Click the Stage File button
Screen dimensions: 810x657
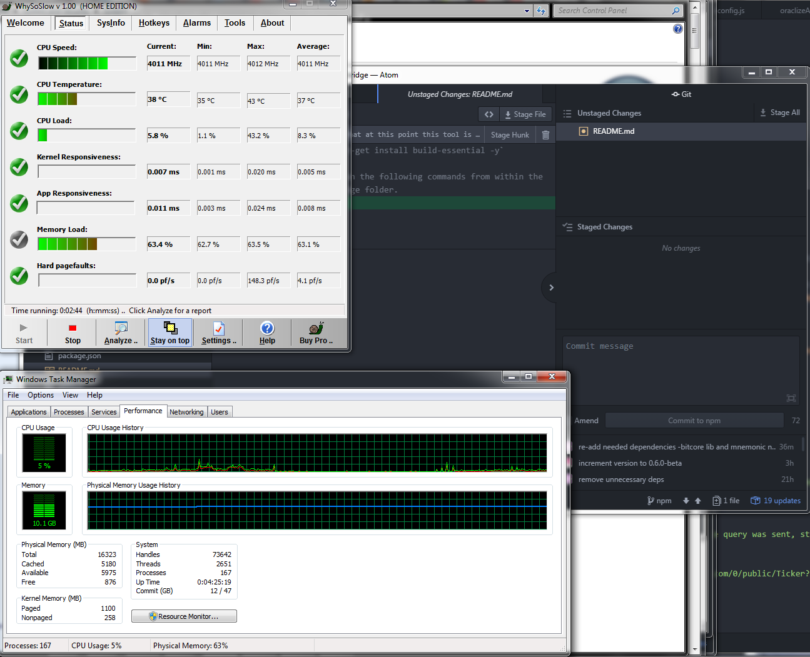[525, 114]
